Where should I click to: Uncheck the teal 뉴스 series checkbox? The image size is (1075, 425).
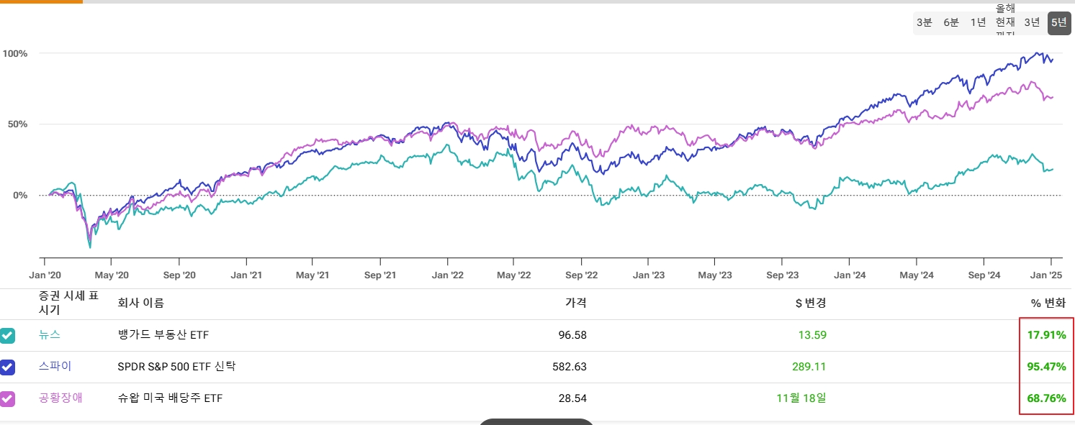tap(7, 336)
